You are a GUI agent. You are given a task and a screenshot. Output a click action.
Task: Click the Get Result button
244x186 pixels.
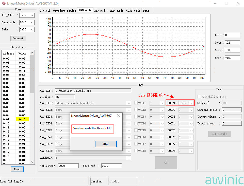[x=219, y=134]
